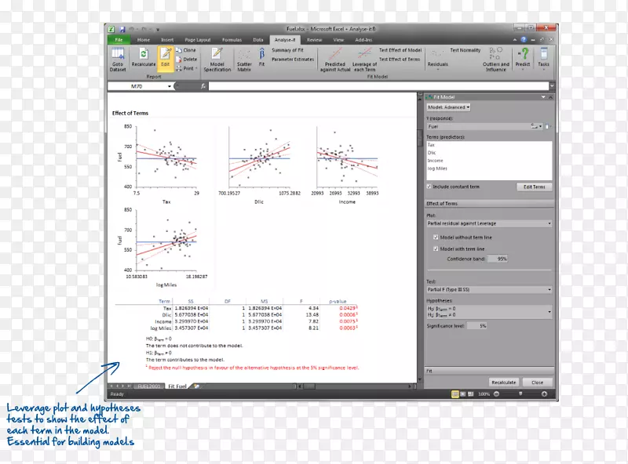Click the Goto Dataset icon
This screenshot has width=628, height=464.
click(118, 58)
